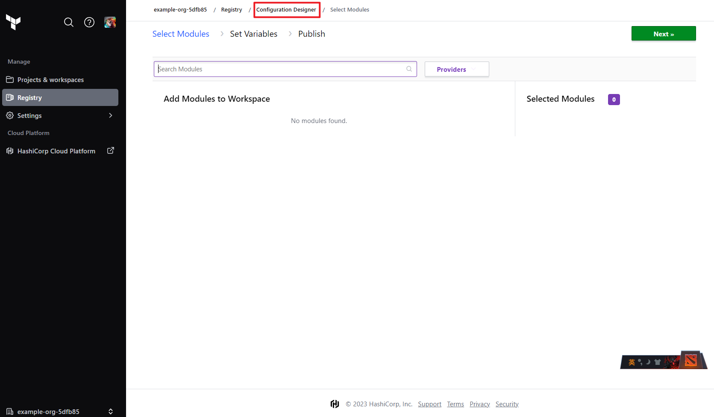This screenshot has height=417, width=714.
Task: Open the Providers dropdown filter
Action: [457, 69]
